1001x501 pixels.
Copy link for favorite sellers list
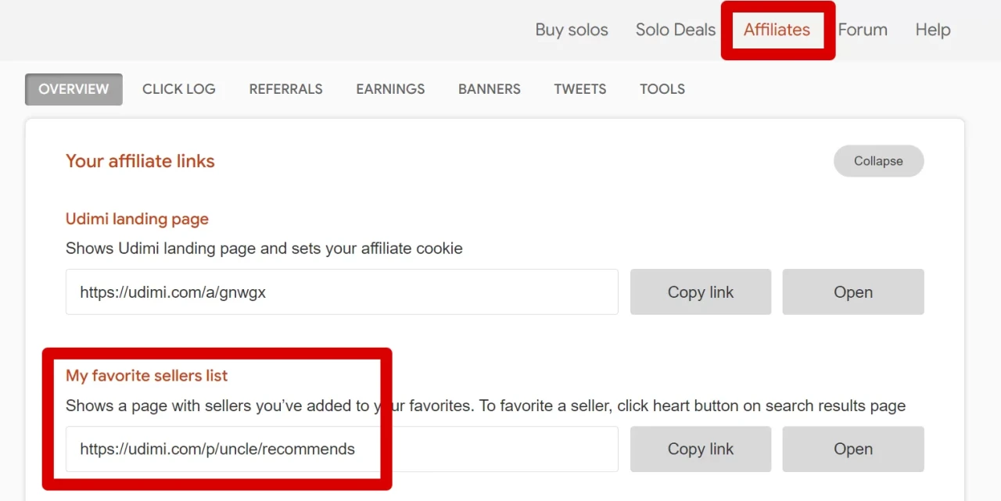click(x=700, y=449)
